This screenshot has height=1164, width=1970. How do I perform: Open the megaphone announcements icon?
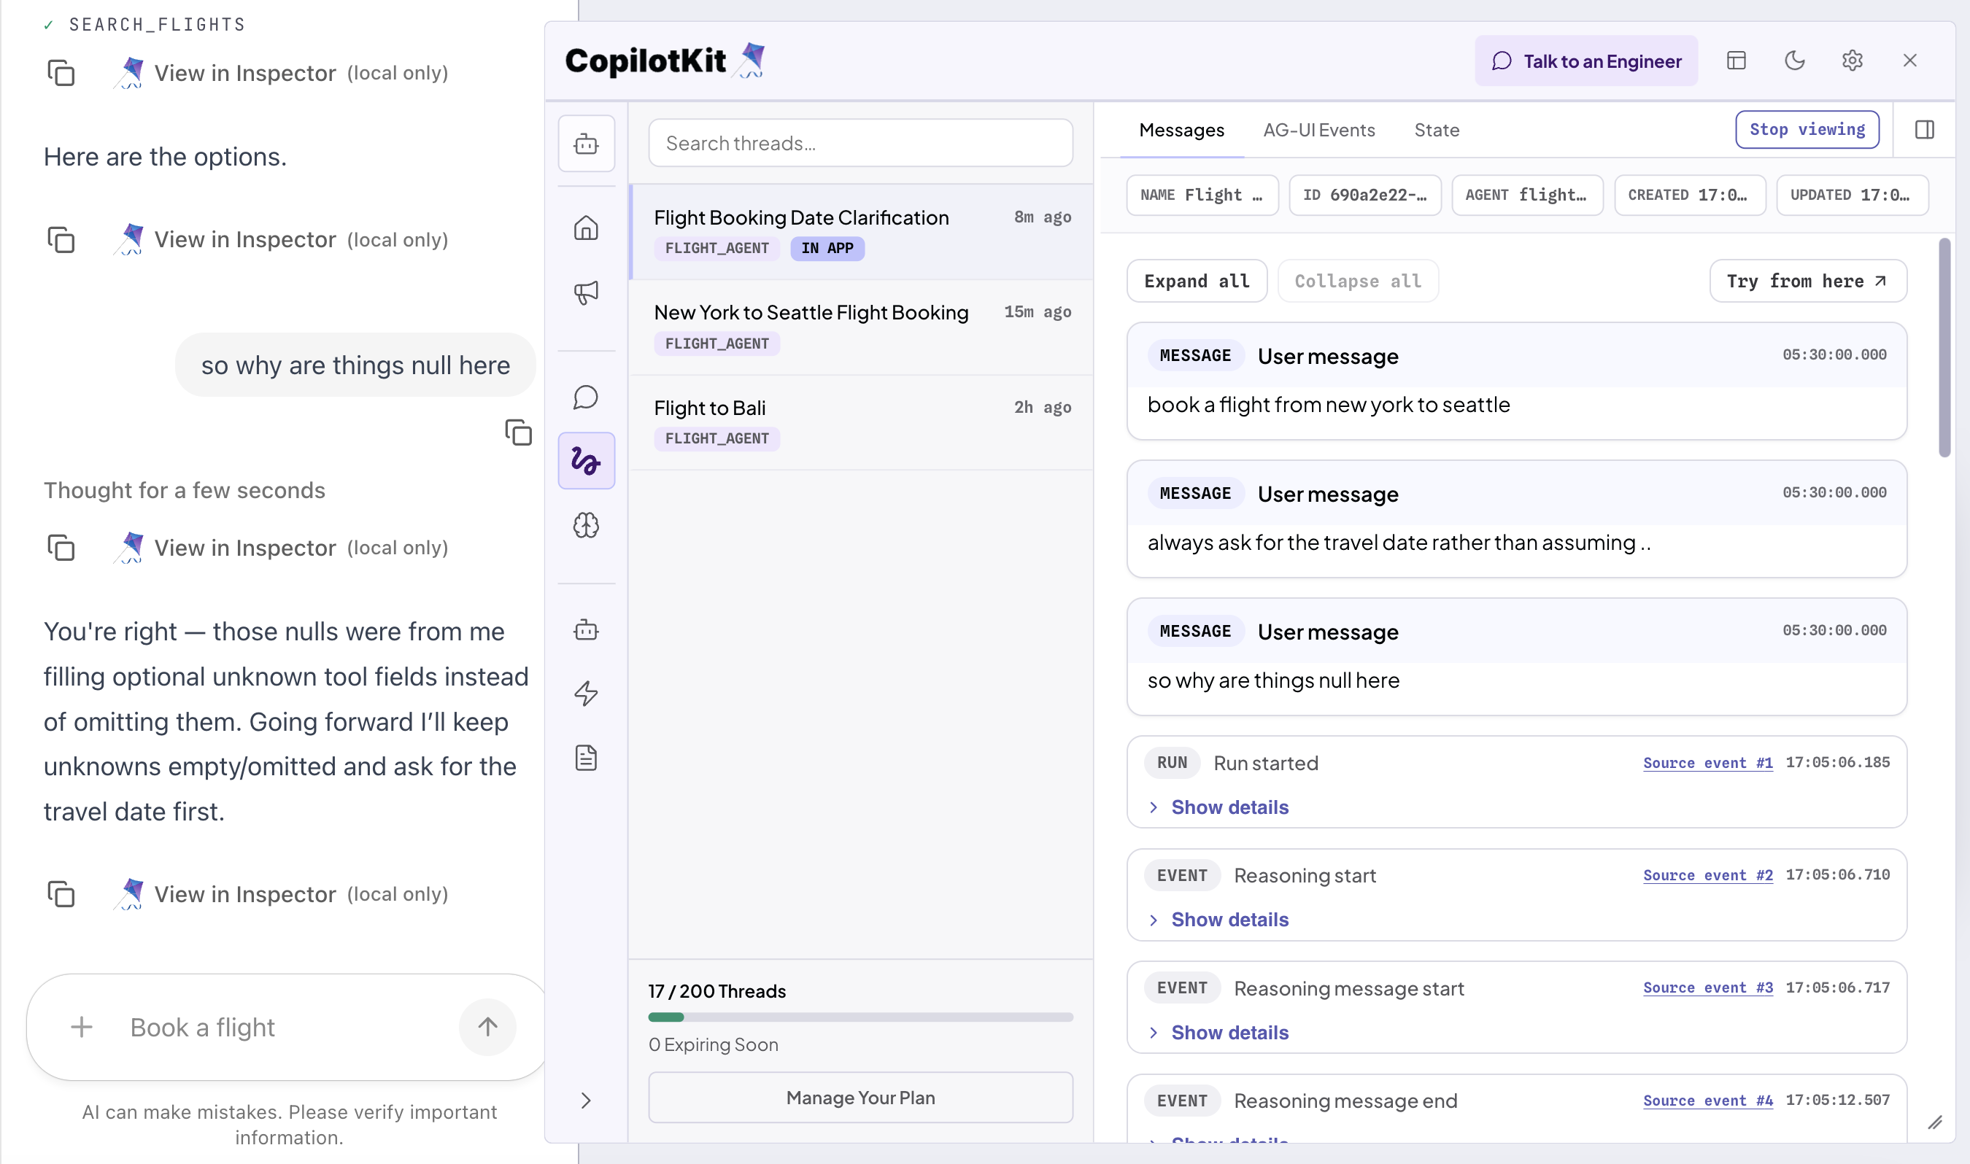586,292
